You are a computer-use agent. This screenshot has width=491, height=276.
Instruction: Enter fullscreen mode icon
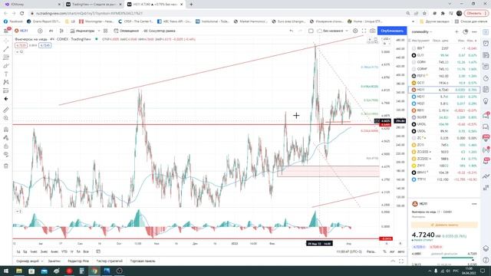[x=364, y=31]
